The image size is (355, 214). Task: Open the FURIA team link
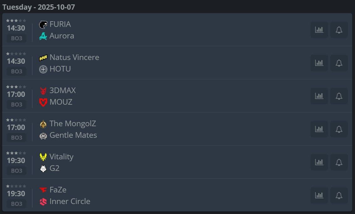tap(60, 24)
